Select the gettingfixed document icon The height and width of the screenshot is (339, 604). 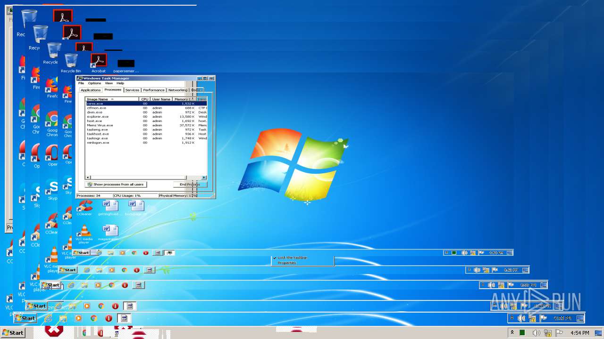(110, 208)
